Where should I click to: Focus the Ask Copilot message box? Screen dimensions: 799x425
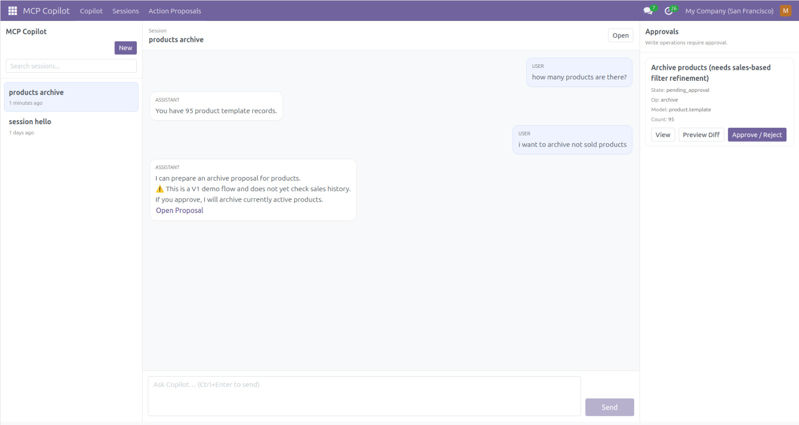[364, 396]
